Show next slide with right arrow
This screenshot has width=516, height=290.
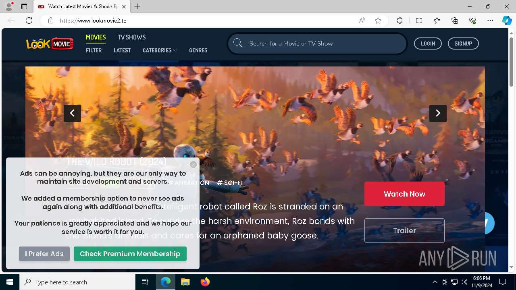[x=438, y=113]
